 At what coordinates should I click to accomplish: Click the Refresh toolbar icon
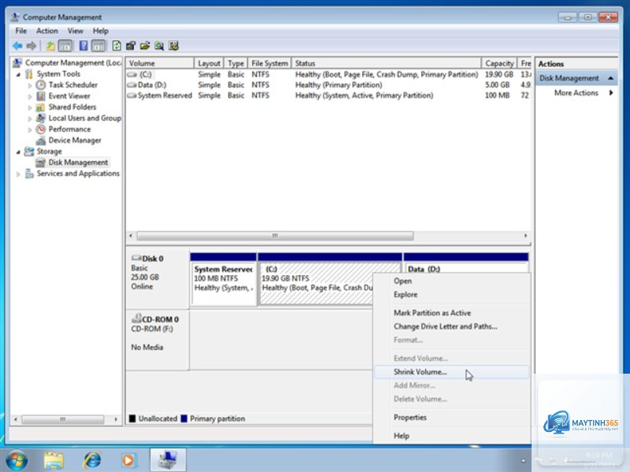point(117,46)
